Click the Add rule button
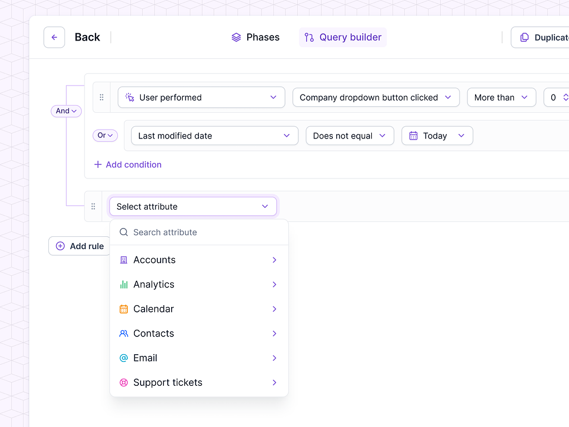569x427 pixels. 79,246
